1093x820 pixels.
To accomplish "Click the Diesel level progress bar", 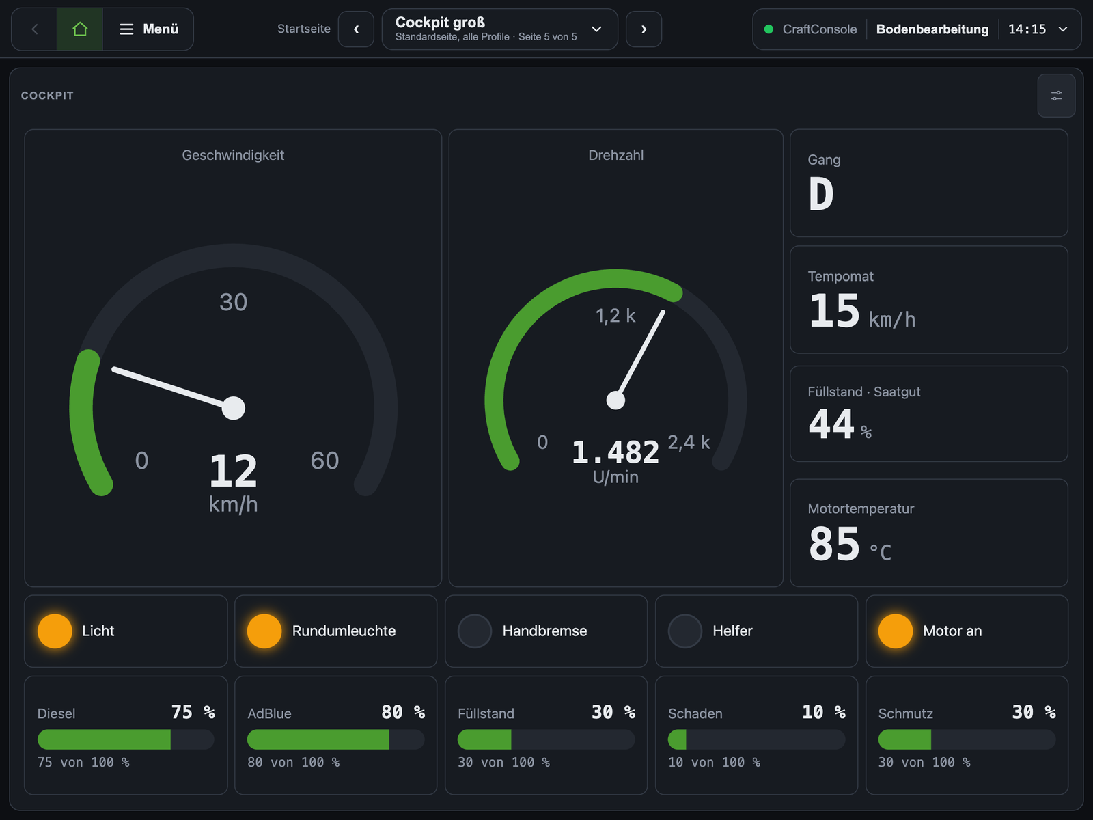I will (126, 739).
